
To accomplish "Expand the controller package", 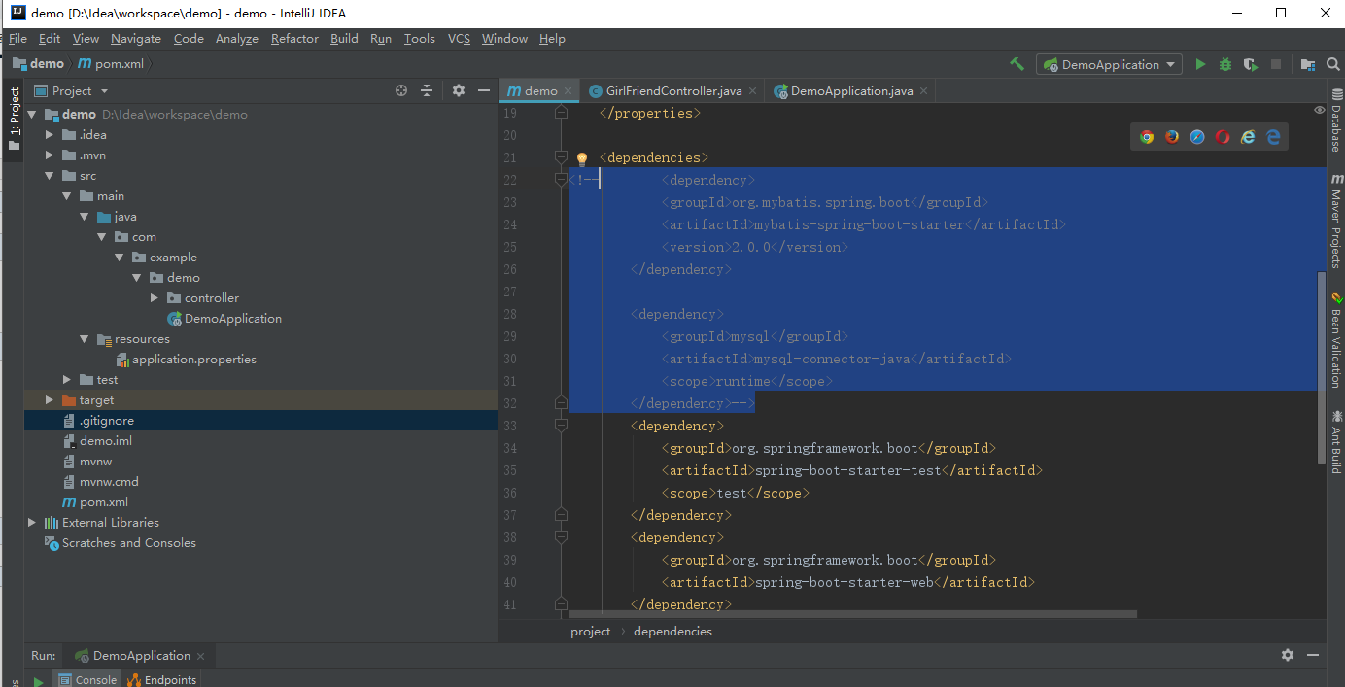I will (155, 298).
